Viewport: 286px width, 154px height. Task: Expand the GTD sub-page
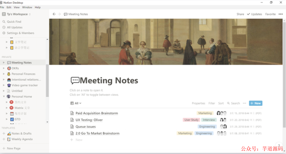pos(7,119)
